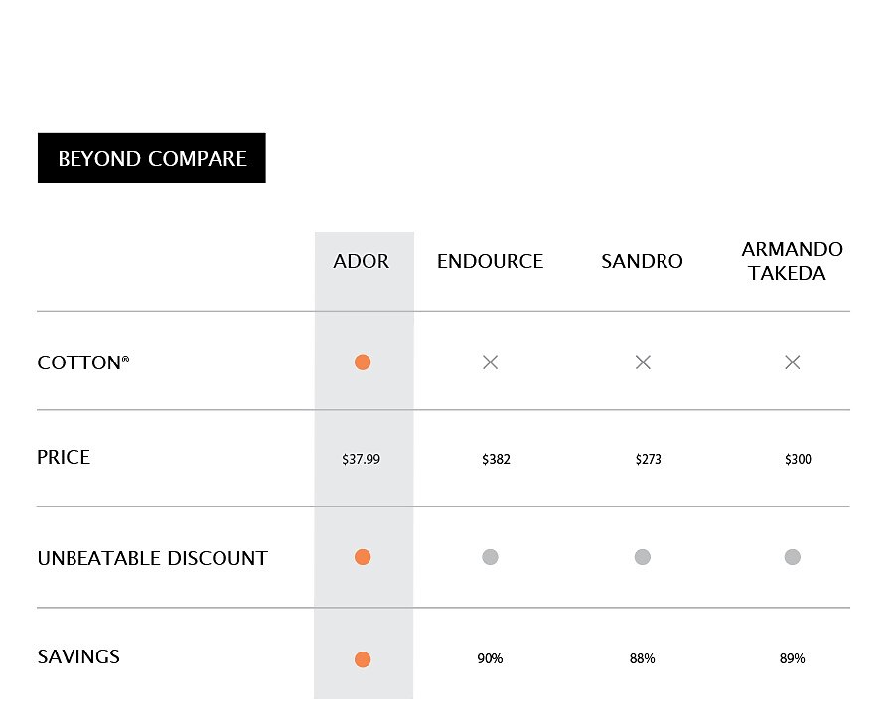Viewport: 886px width, 724px height.
Task: Click the X mark under SANDRO Cotton
Action: pos(643,362)
